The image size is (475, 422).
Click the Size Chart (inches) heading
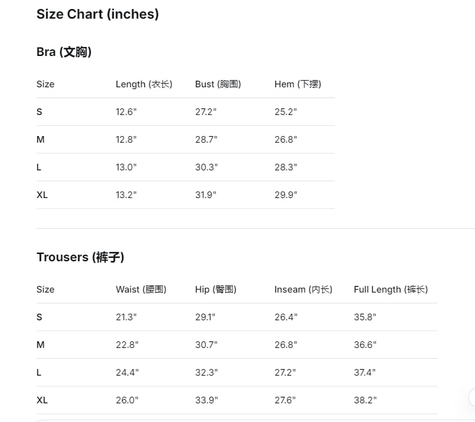coord(97,14)
